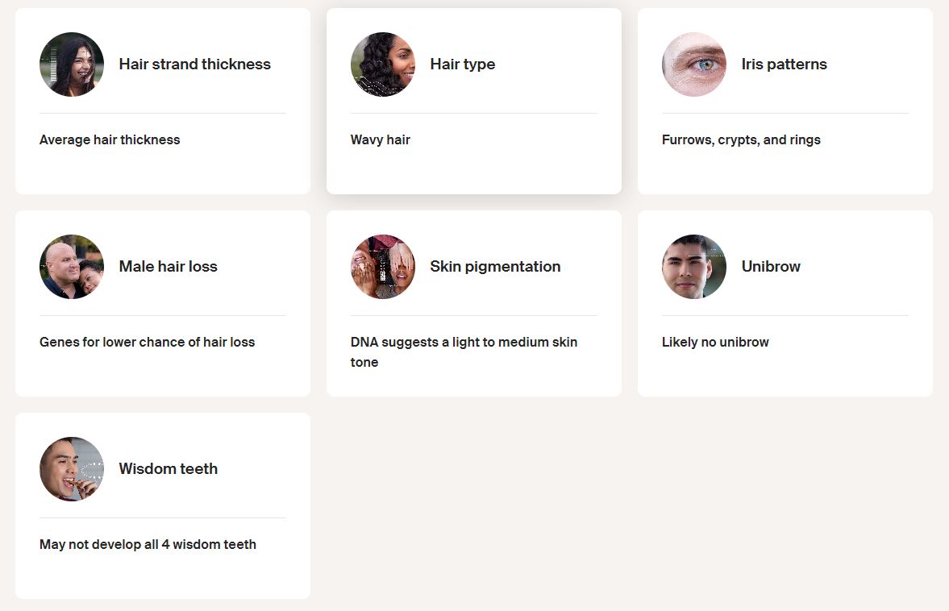Click the Wisdom teeth circular photo

point(72,469)
